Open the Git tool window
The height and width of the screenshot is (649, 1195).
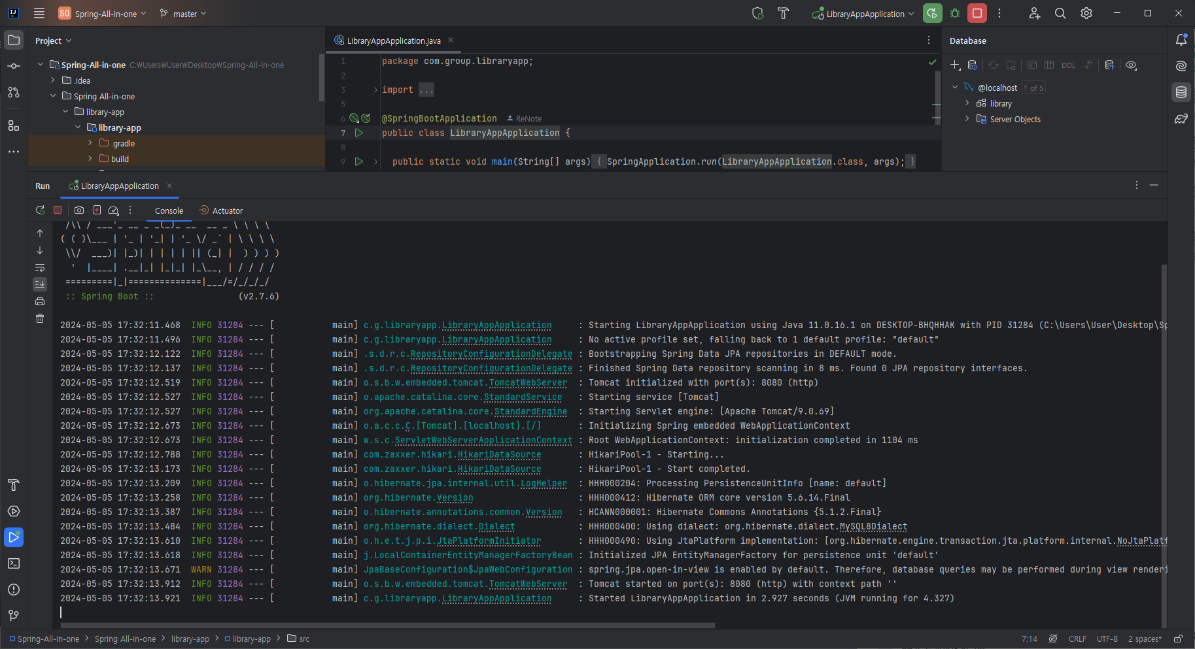coord(14,616)
